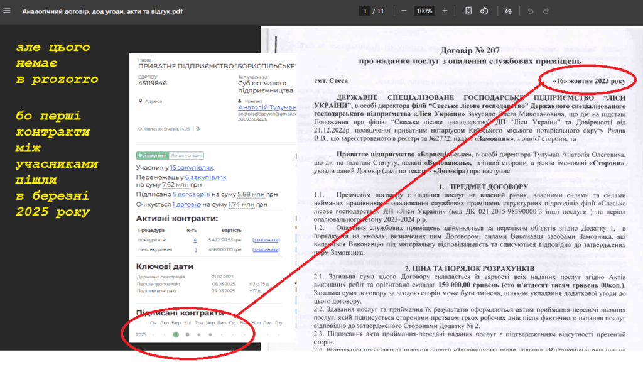
Task: Click '[замовники]' link in Конкурентні row
Action: [x=266, y=240]
